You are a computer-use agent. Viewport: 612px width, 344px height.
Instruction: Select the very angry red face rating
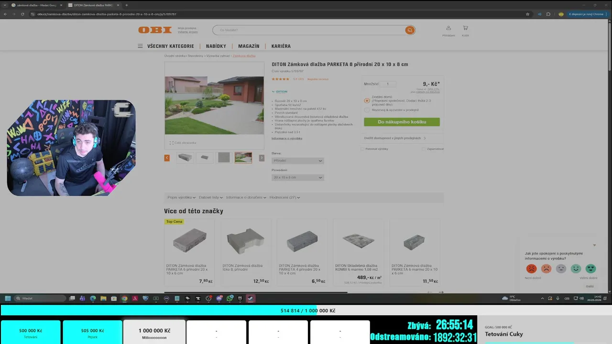pyautogui.click(x=531, y=269)
